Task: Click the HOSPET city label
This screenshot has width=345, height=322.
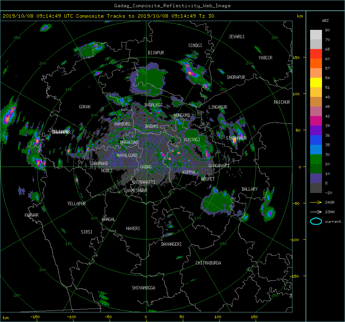Action: coord(208,179)
